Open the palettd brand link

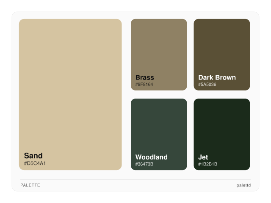coord(243,185)
